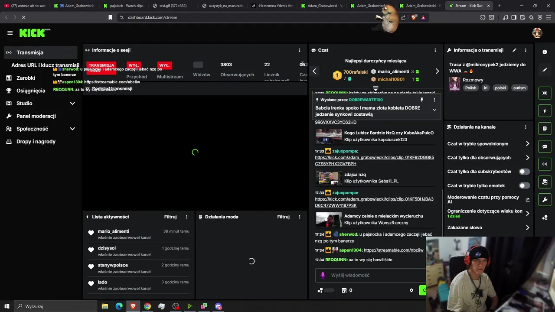The image size is (555, 312).
Task: Toggle the wrench widget icon
Action: point(545,200)
